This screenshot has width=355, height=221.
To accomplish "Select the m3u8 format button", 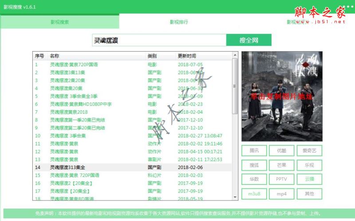I will (x=254, y=194).
